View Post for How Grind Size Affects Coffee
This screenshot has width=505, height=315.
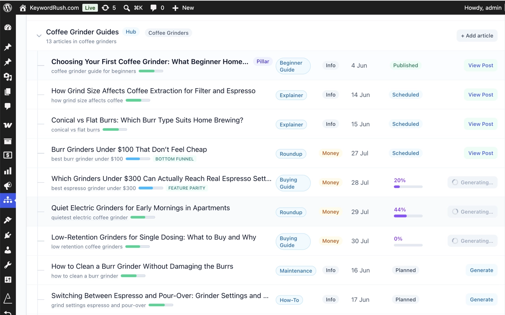tap(481, 94)
